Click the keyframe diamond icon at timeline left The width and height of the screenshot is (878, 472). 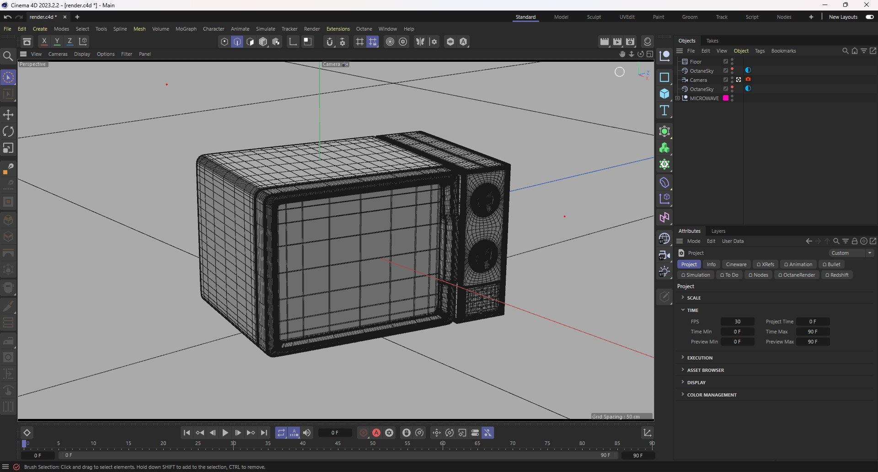point(27,433)
